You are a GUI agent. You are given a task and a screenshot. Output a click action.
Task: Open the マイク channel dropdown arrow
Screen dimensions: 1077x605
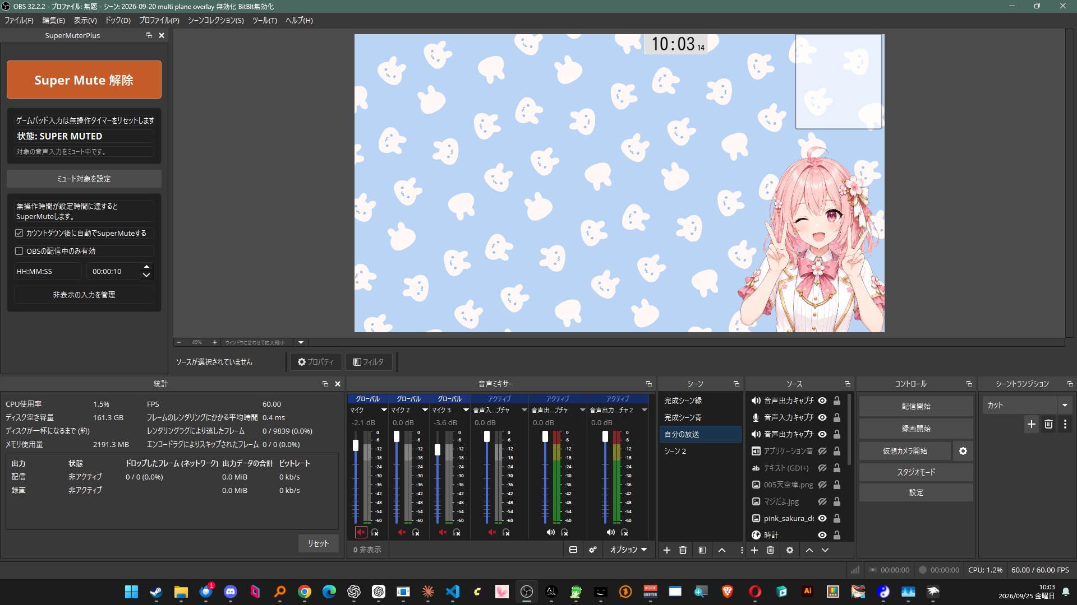pos(384,410)
